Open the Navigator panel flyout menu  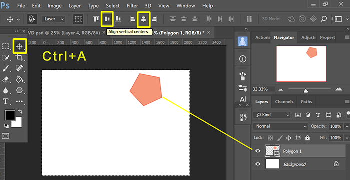point(347,37)
